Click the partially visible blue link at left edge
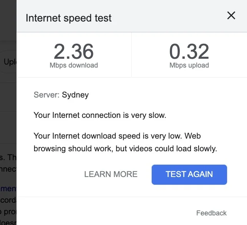Screen dimensions: 247x225 tap(8, 188)
